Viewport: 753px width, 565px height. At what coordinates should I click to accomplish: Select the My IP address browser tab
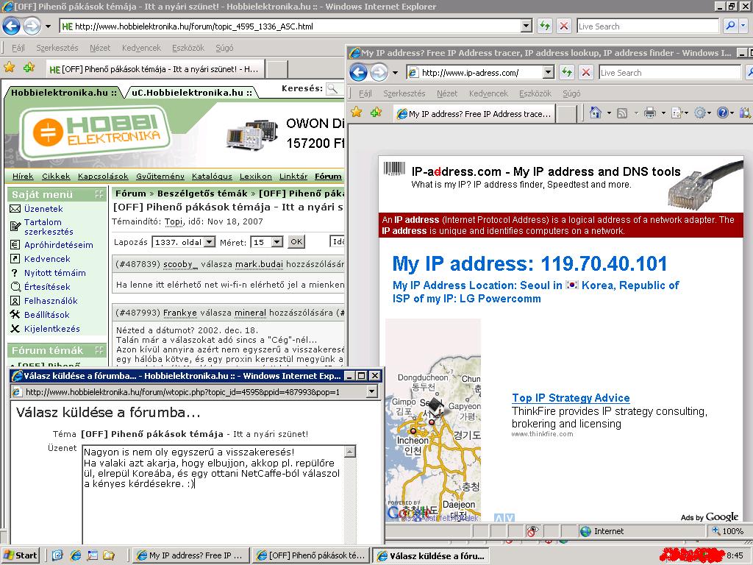474,114
